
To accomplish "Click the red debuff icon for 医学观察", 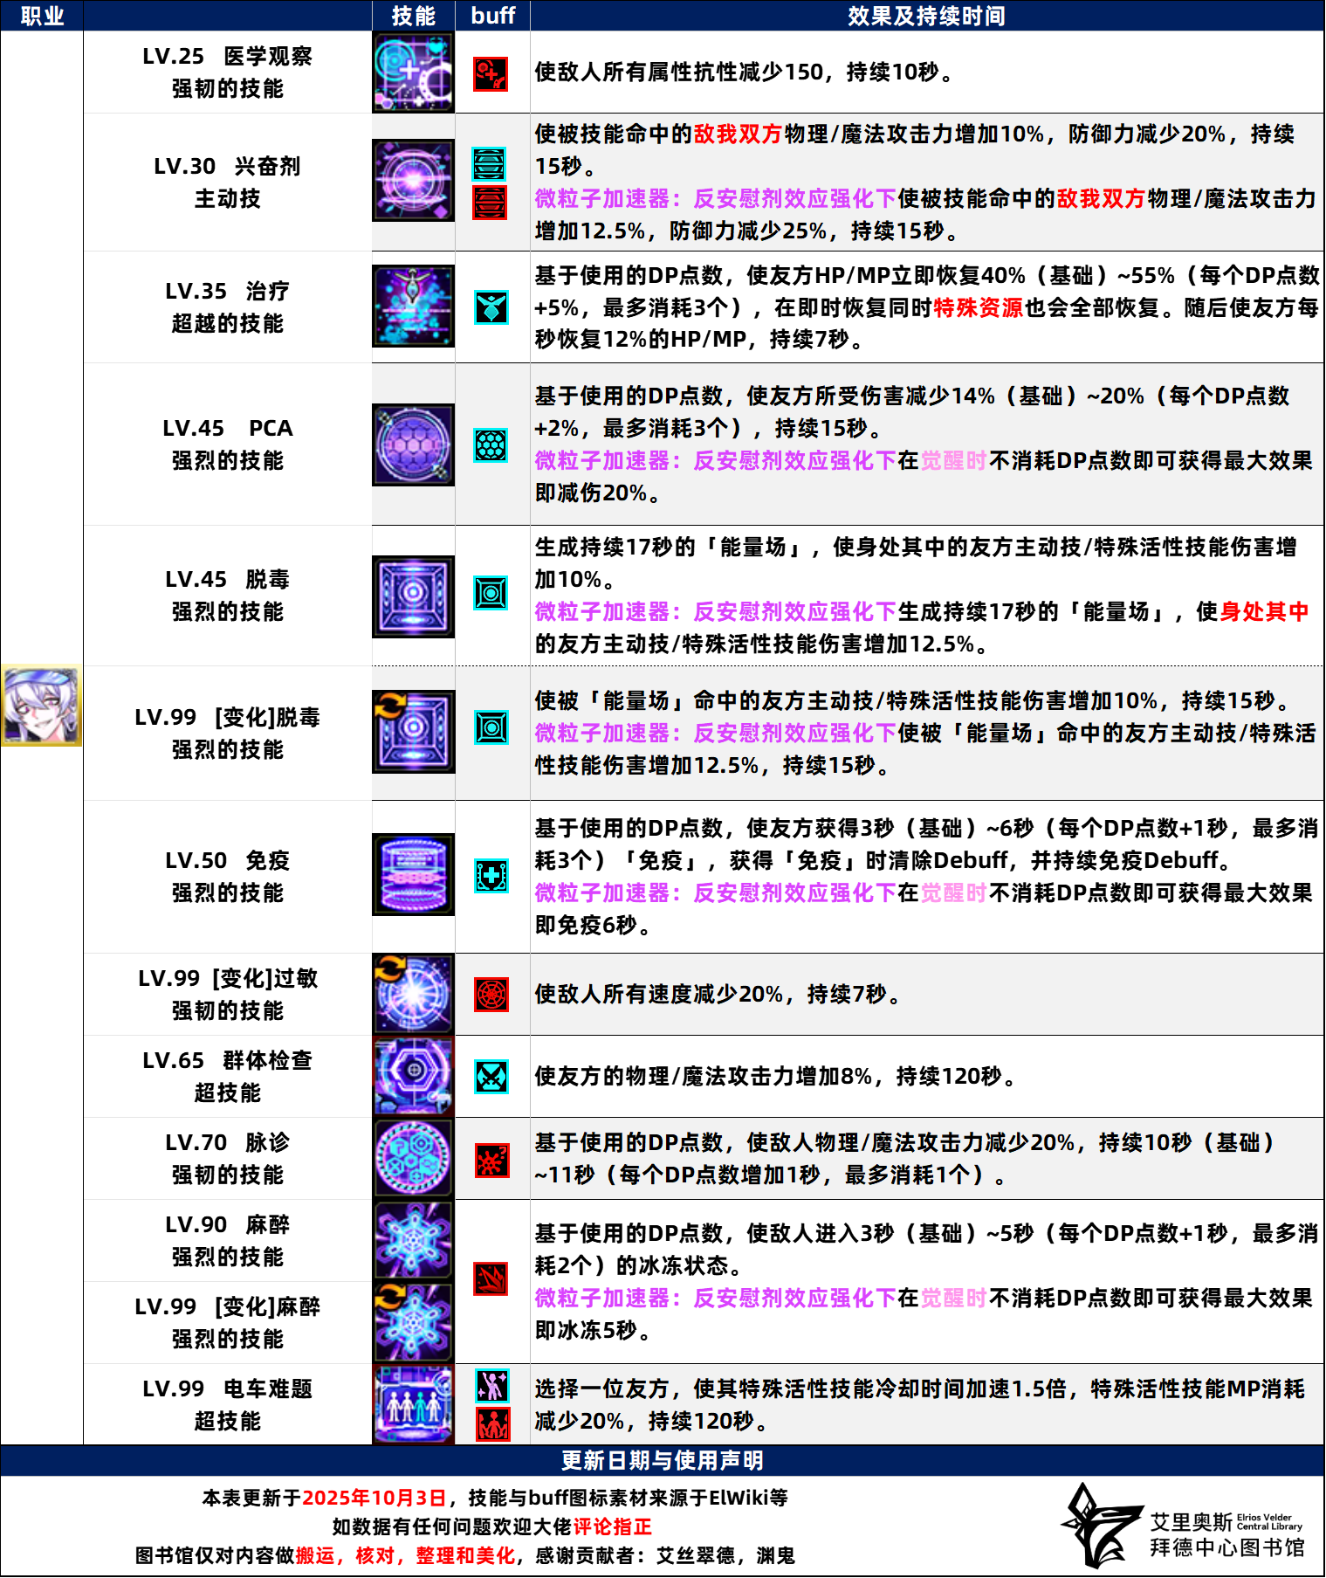I will pos(491,74).
